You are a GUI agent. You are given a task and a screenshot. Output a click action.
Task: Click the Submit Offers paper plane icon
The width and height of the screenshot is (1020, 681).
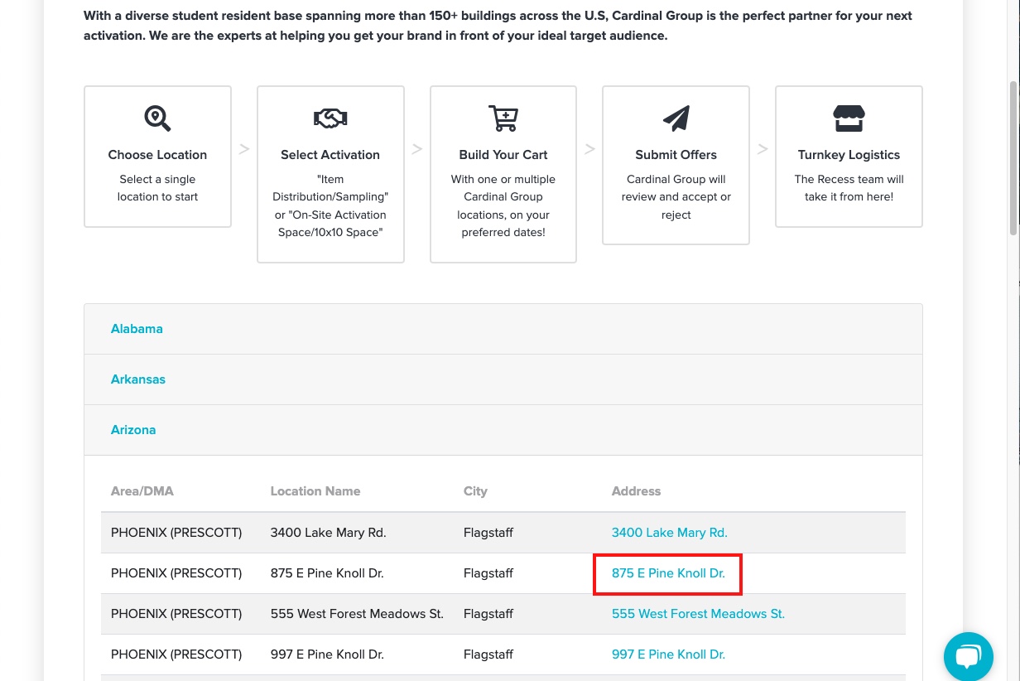676,118
